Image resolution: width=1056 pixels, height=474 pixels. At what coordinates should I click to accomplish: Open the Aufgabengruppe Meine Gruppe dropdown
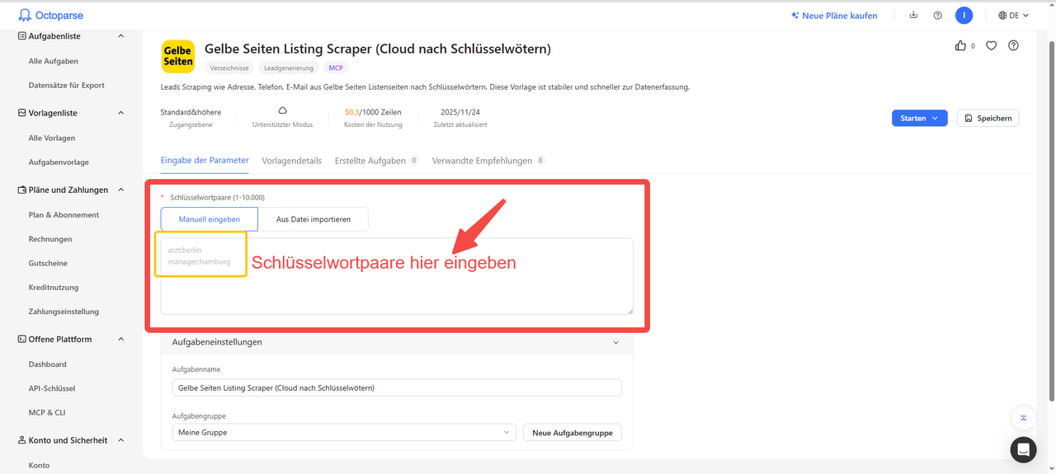[x=345, y=432]
